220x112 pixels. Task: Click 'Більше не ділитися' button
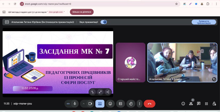click(82, 12)
